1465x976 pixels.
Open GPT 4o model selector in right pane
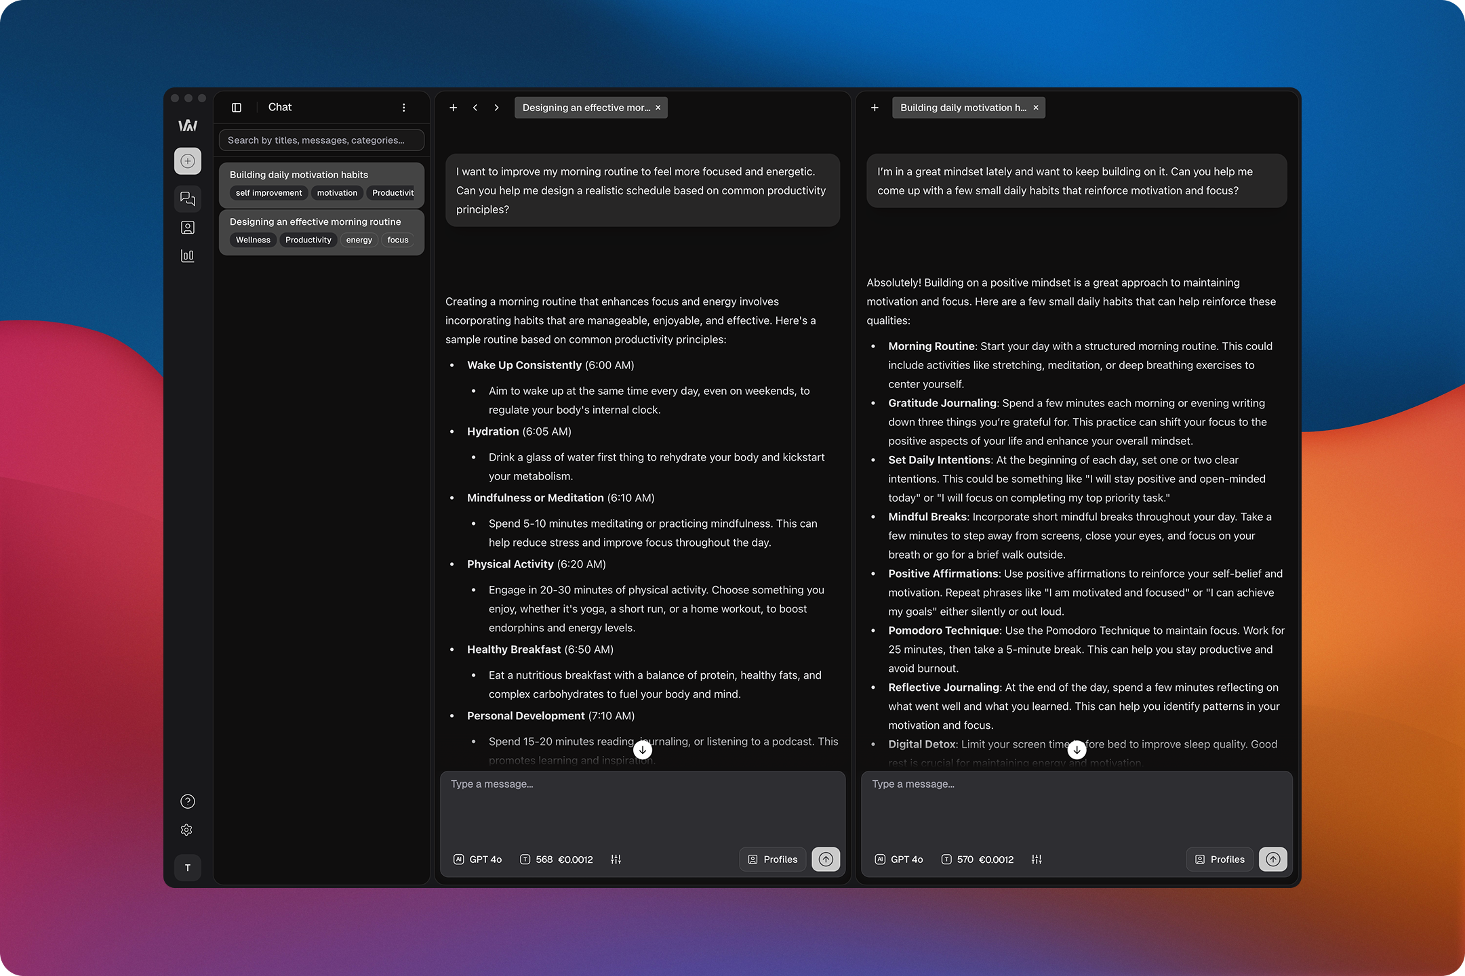(x=899, y=860)
